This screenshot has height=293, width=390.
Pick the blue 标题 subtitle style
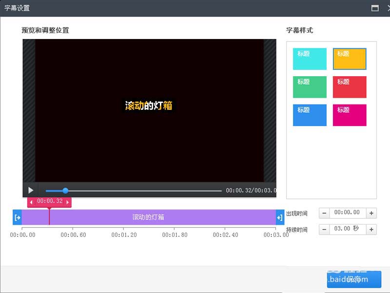(x=310, y=115)
